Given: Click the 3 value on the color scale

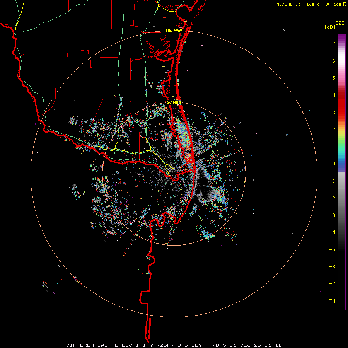Looking at the screenshot, I should [x=334, y=112].
